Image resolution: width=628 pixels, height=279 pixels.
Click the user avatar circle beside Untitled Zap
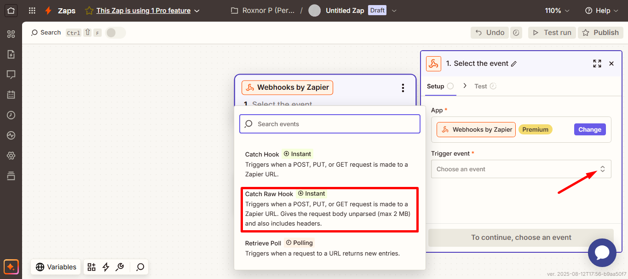(314, 11)
